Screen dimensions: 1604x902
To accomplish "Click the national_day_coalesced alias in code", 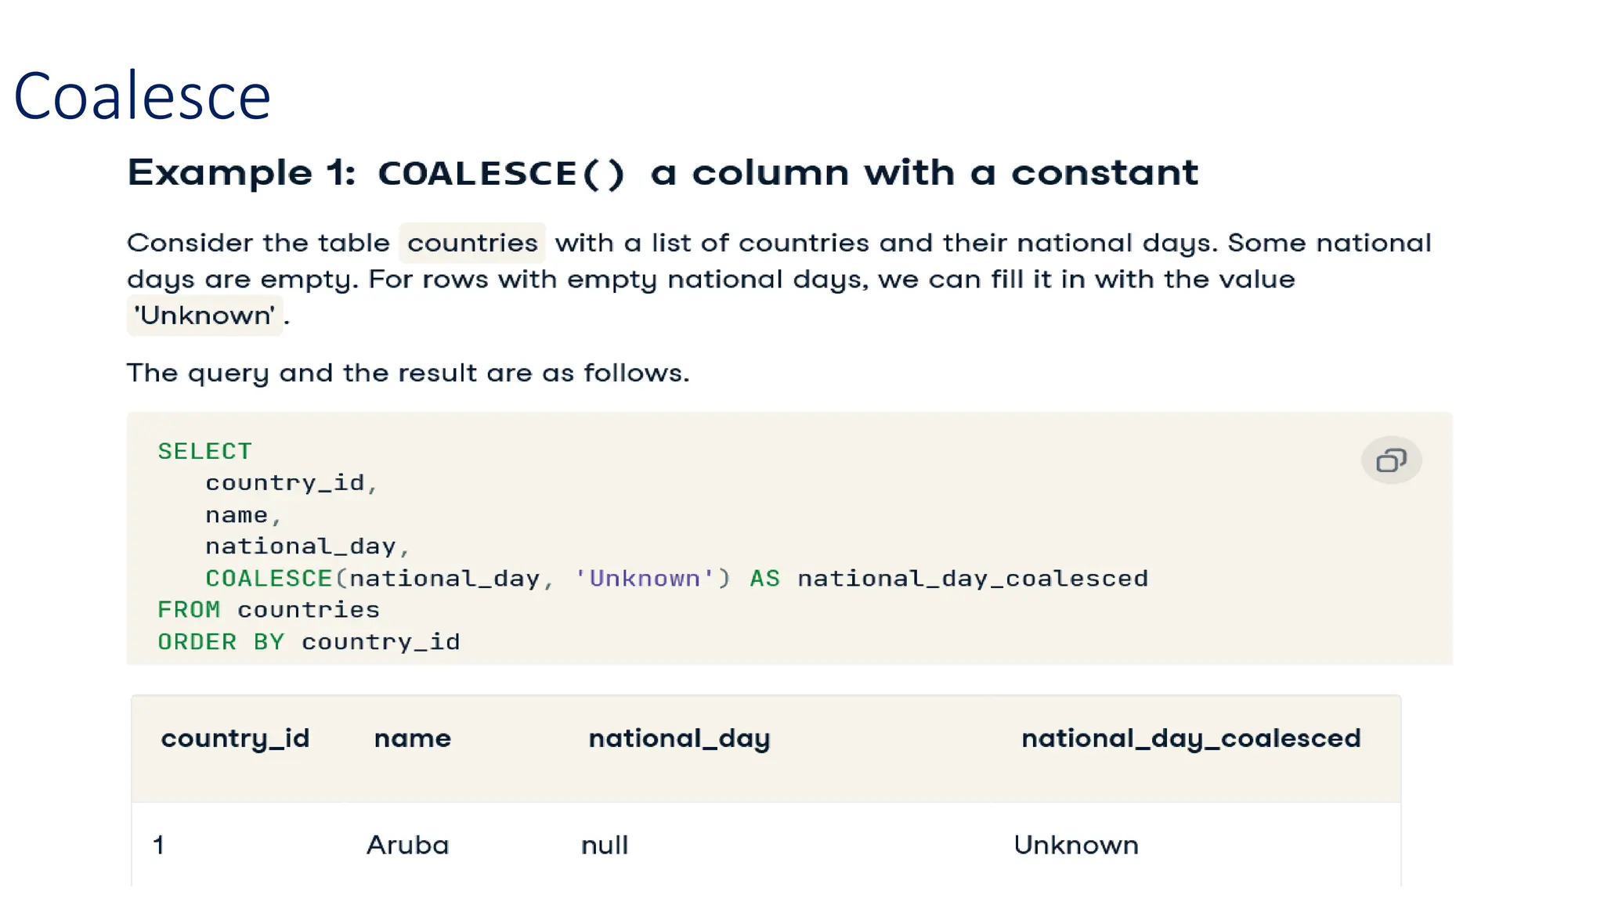I will pyautogui.click(x=973, y=579).
